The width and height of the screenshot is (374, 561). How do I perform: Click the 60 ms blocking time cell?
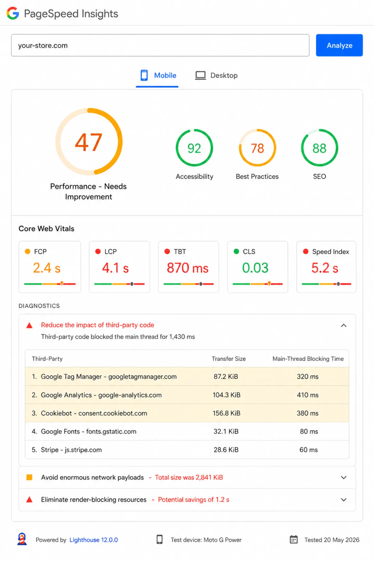click(309, 450)
